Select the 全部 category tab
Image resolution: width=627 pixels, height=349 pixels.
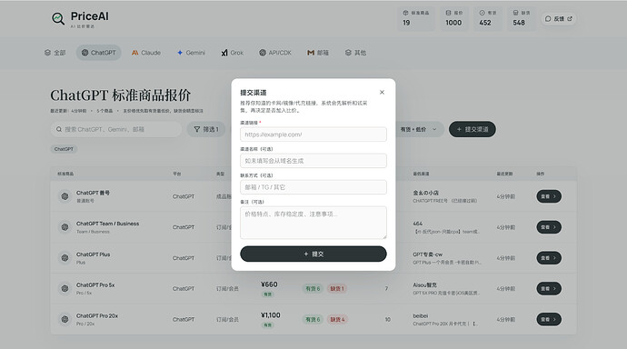tap(55, 53)
